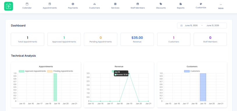Navigate to Customers menu label
The image size is (237, 111).
tap(94, 8)
